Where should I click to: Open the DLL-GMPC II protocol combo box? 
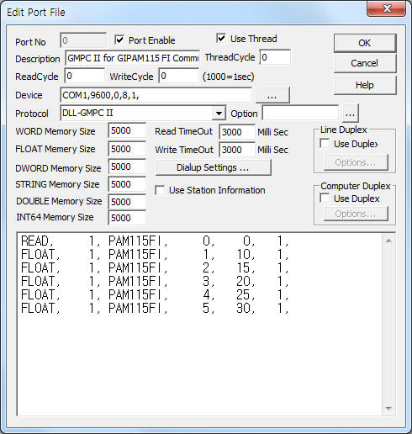pyautogui.click(x=143, y=114)
